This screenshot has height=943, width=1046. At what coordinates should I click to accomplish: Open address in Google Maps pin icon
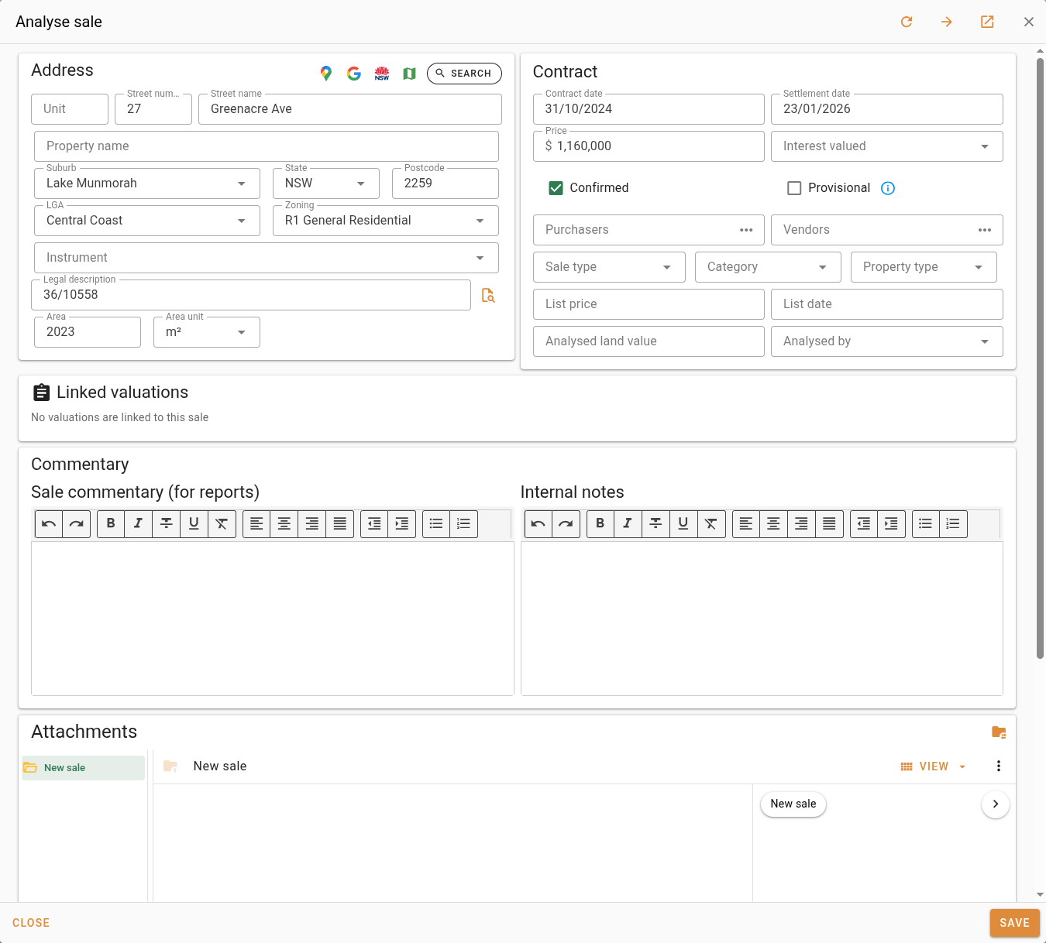coord(326,74)
